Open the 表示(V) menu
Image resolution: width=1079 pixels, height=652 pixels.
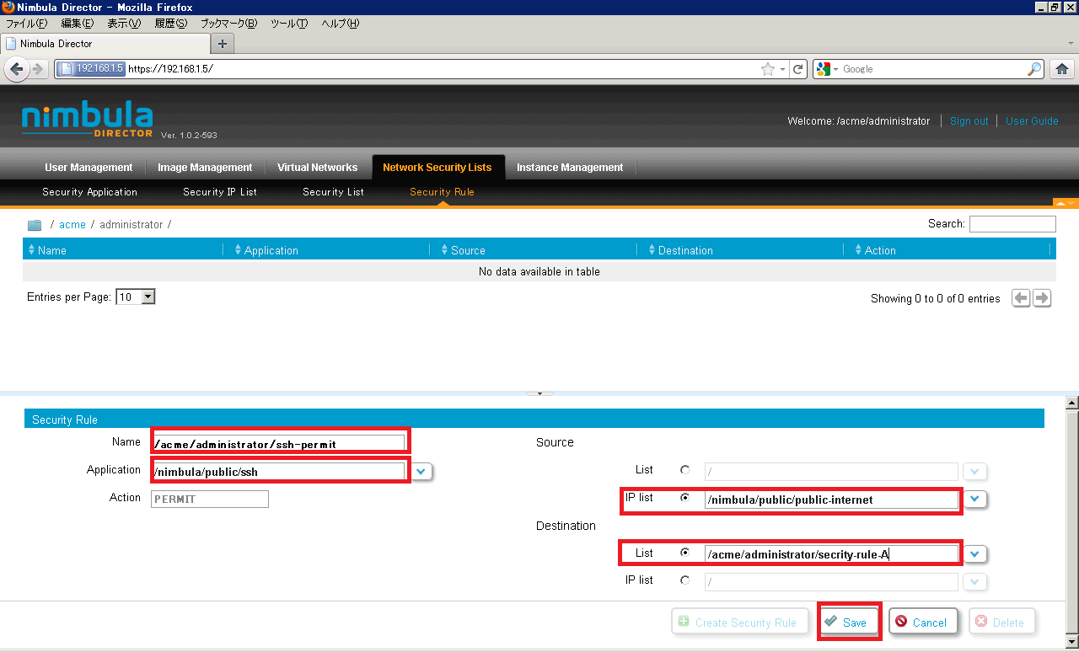tap(124, 24)
